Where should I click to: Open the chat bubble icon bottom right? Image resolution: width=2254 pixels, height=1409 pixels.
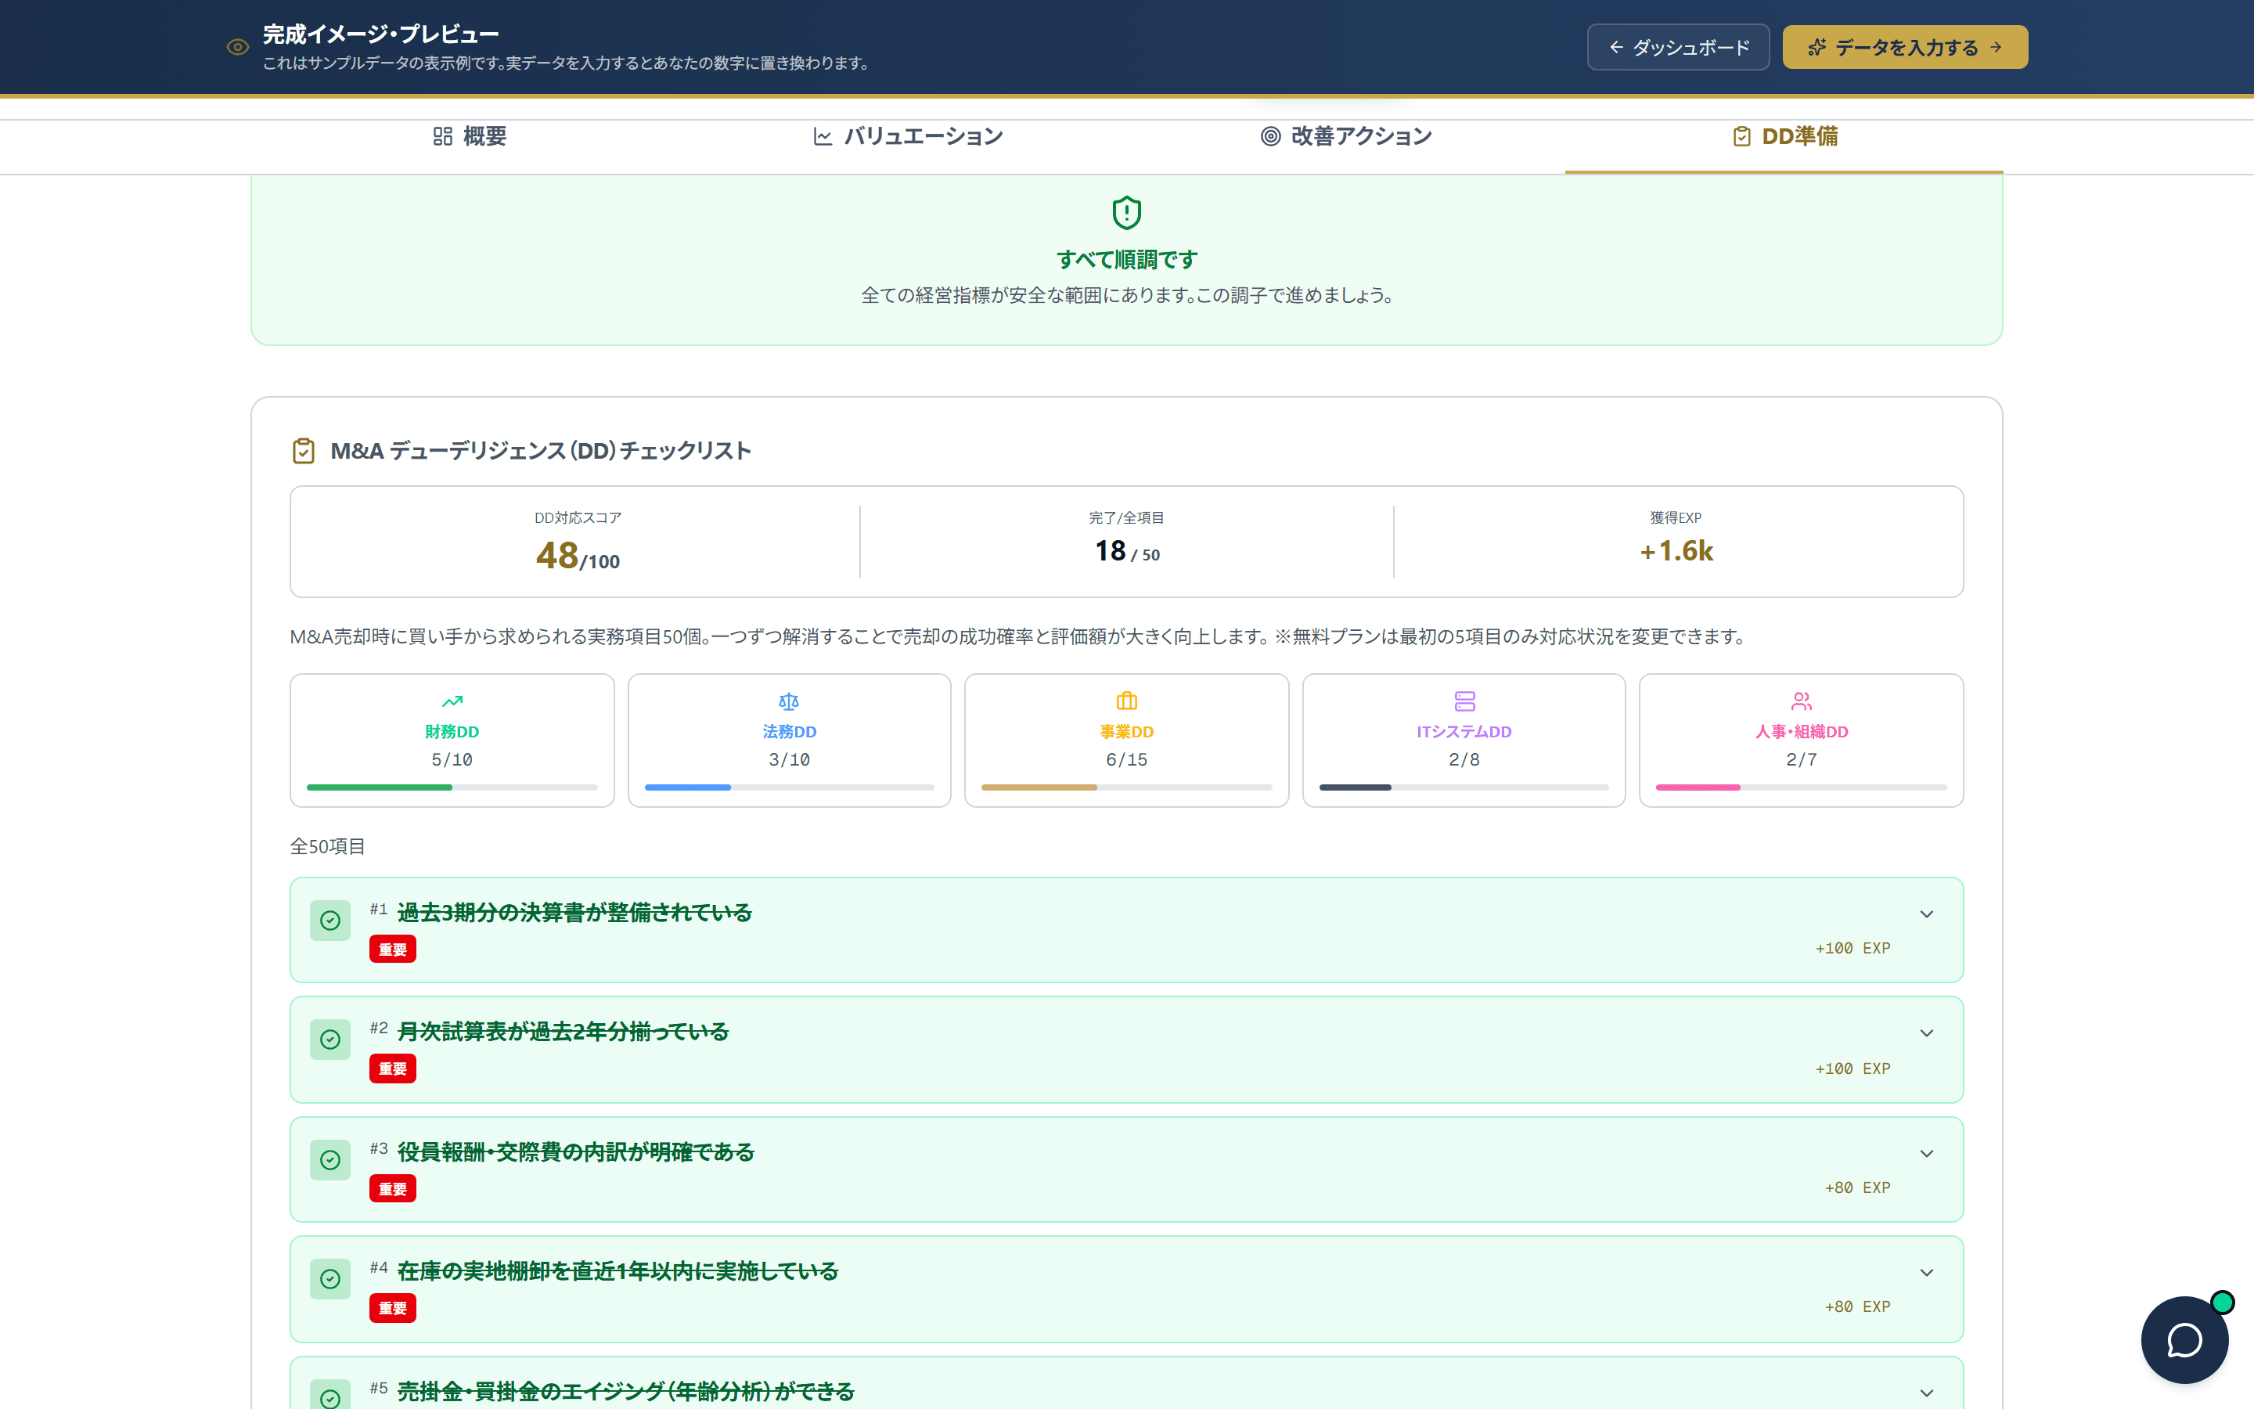click(x=2185, y=1339)
